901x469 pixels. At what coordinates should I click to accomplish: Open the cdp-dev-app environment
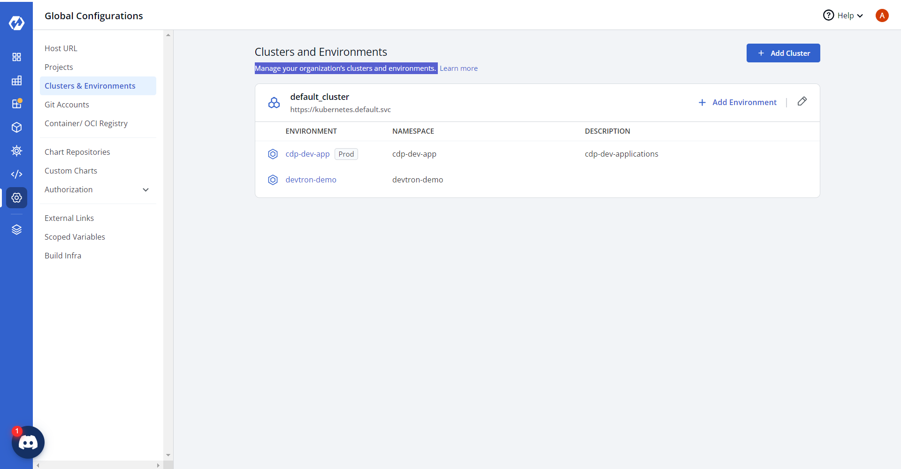point(307,154)
